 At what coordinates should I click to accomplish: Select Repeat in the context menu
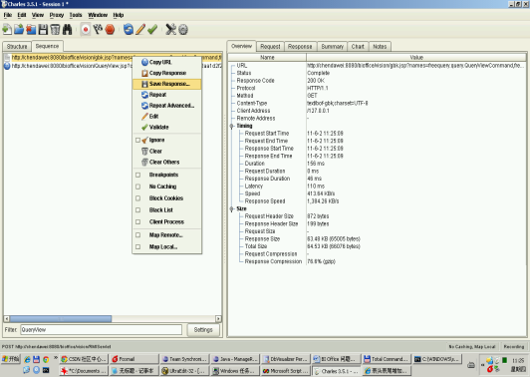167,95
